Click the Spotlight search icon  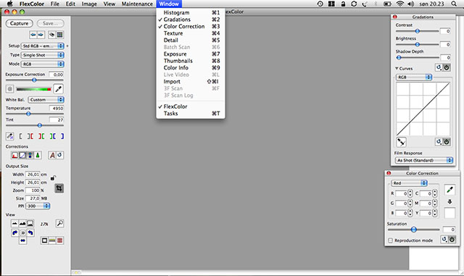tap(454, 4)
